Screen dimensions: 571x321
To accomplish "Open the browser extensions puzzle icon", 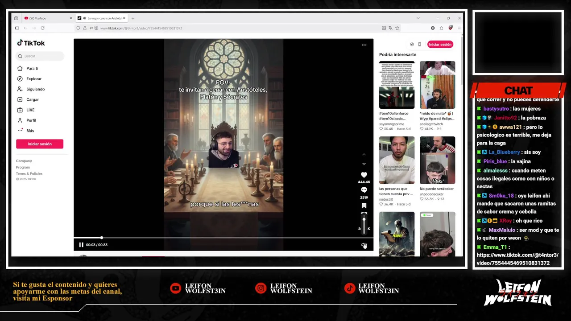I will (441, 28).
